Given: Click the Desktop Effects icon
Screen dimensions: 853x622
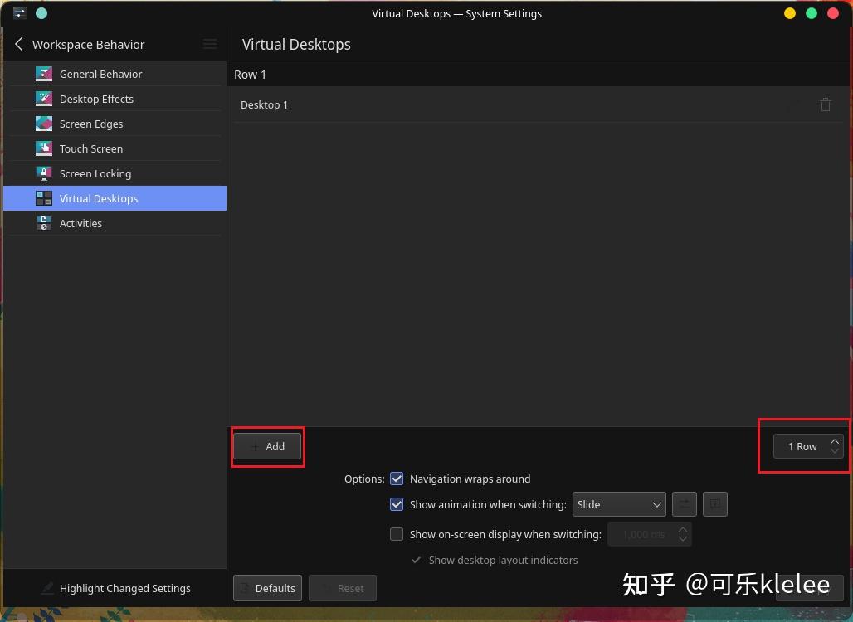Looking at the screenshot, I should [x=44, y=99].
